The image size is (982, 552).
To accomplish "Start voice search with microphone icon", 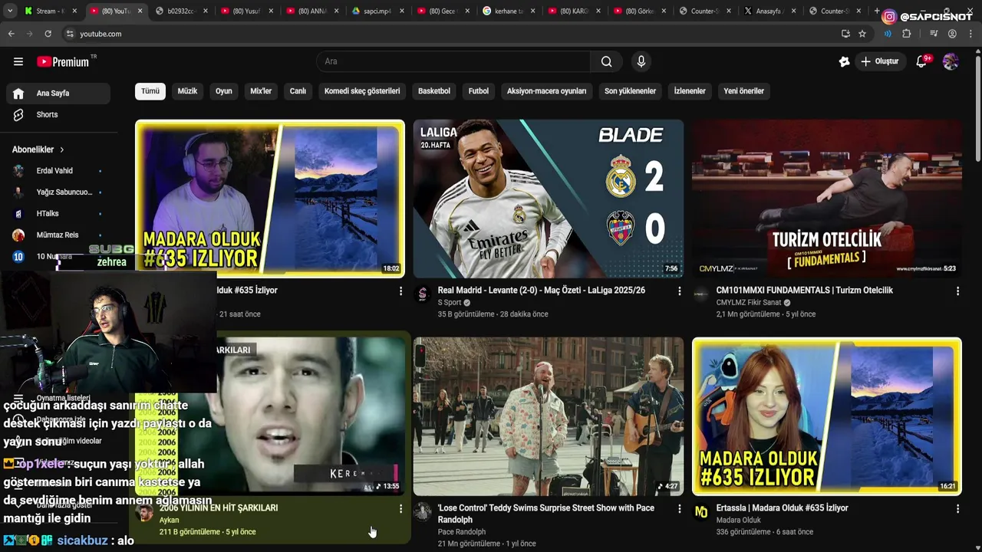I will click(641, 61).
